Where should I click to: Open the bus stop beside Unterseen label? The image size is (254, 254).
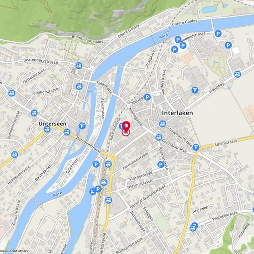[x=47, y=129]
